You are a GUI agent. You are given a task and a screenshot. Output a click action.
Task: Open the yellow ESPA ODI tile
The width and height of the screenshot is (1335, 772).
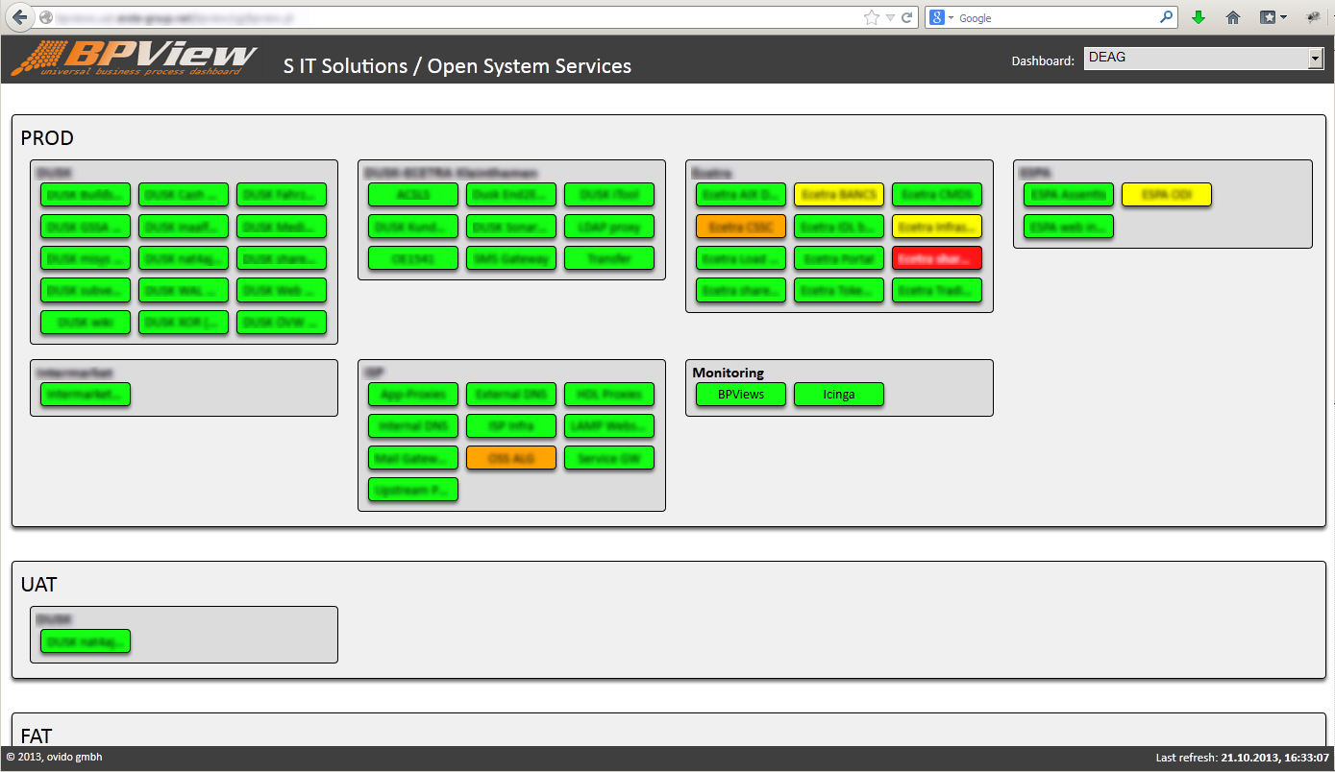(1167, 195)
